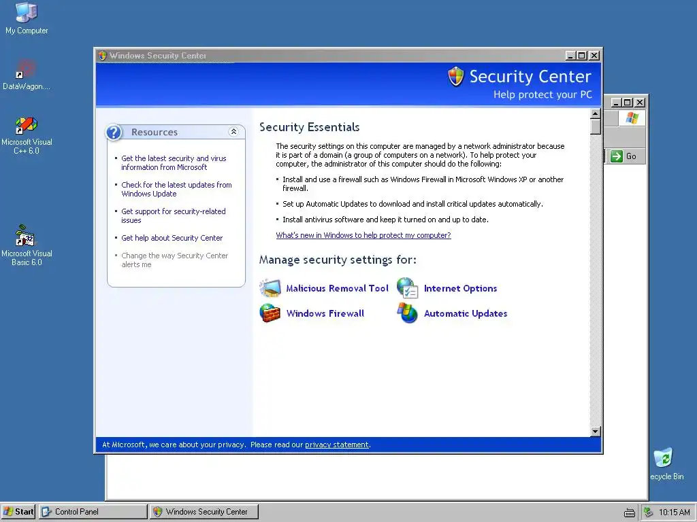Click the Security Essentials heading
The width and height of the screenshot is (697, 522).
[x=310, y=127]
